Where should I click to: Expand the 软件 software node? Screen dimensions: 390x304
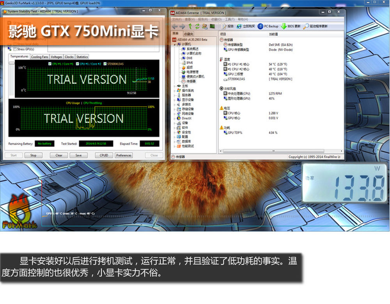[174, 128]
